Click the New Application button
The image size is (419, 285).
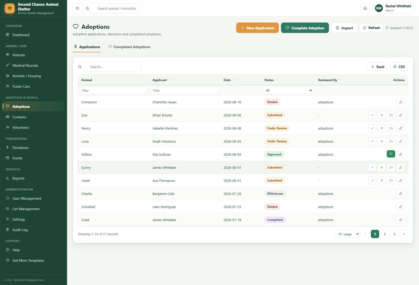(257, 28)
